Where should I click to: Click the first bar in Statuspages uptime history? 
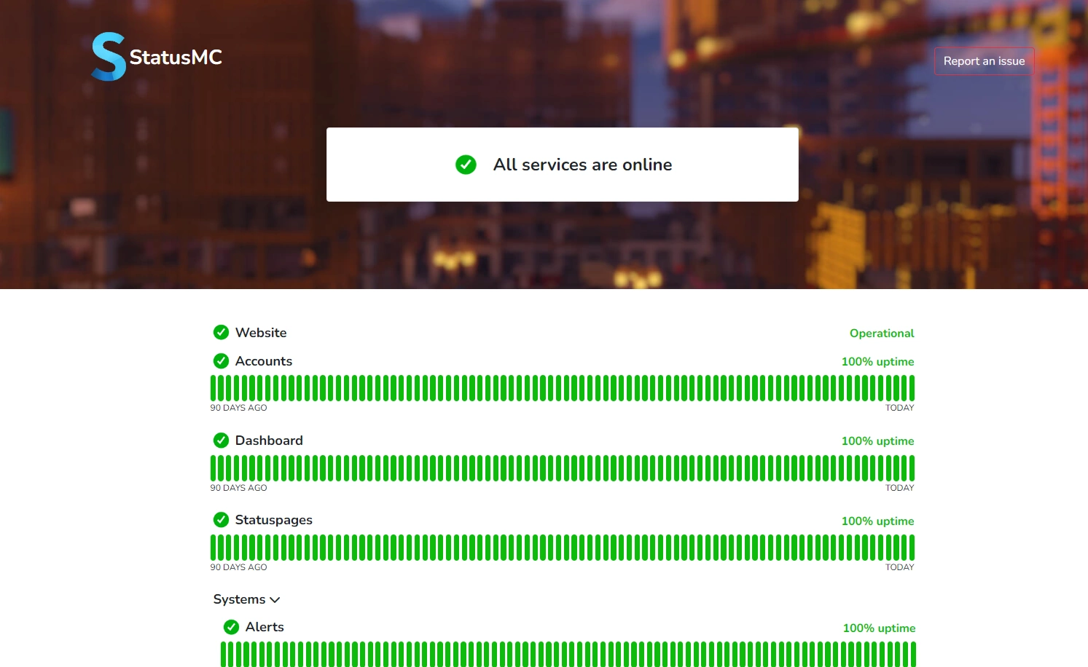click(214, 548)
